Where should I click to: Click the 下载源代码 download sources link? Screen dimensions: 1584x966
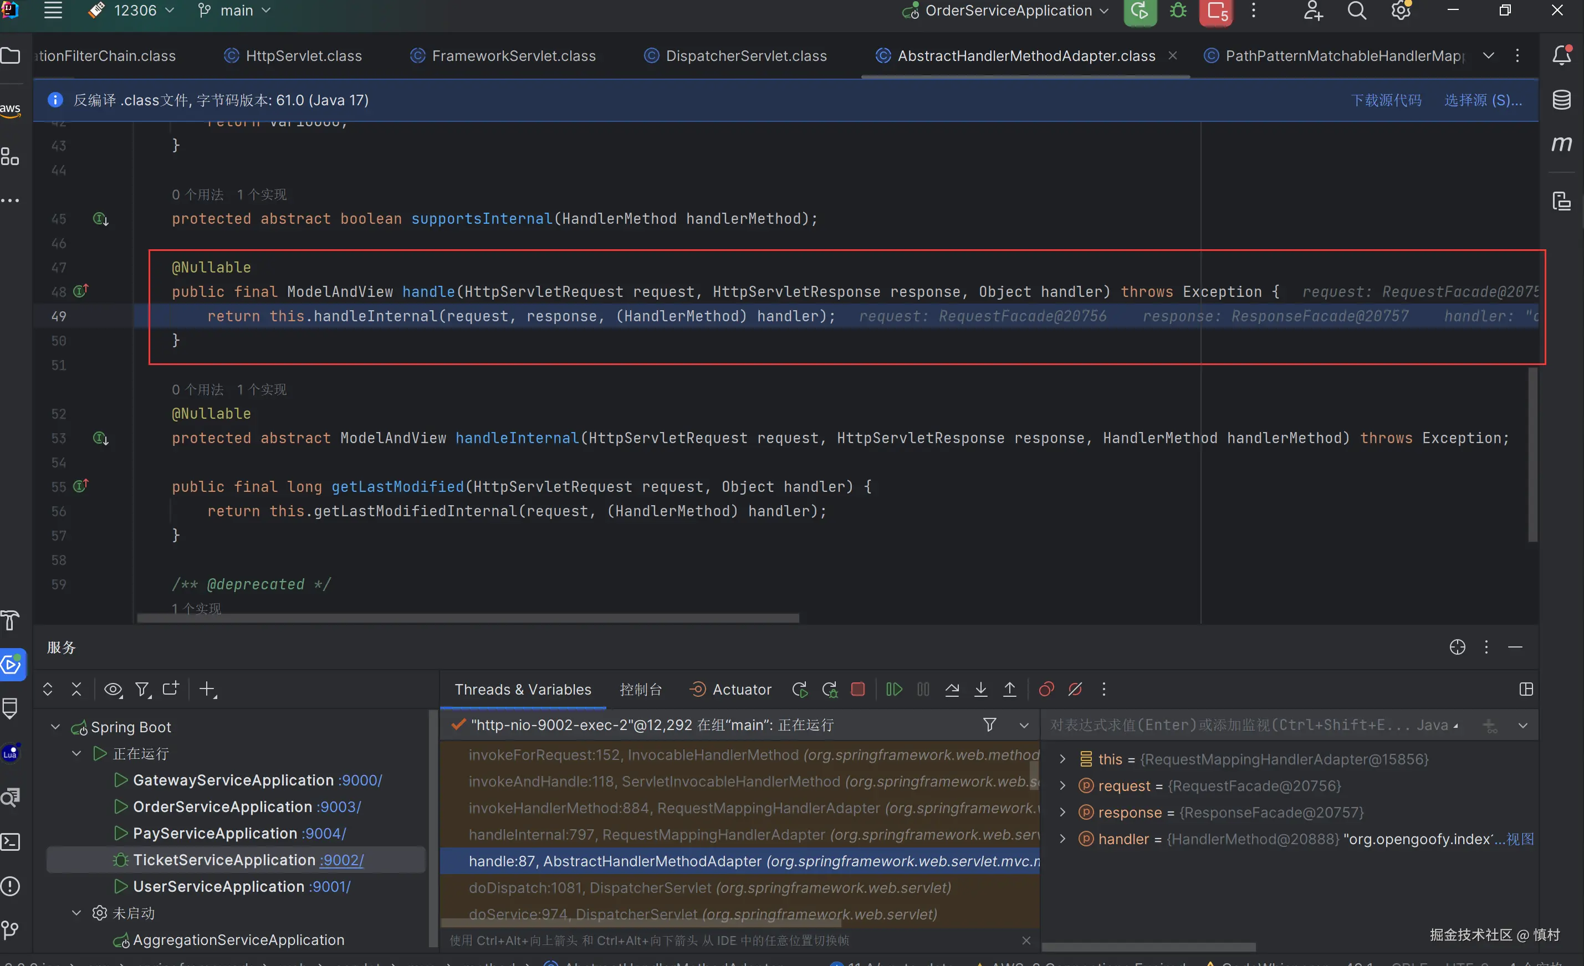[1386, 100]
